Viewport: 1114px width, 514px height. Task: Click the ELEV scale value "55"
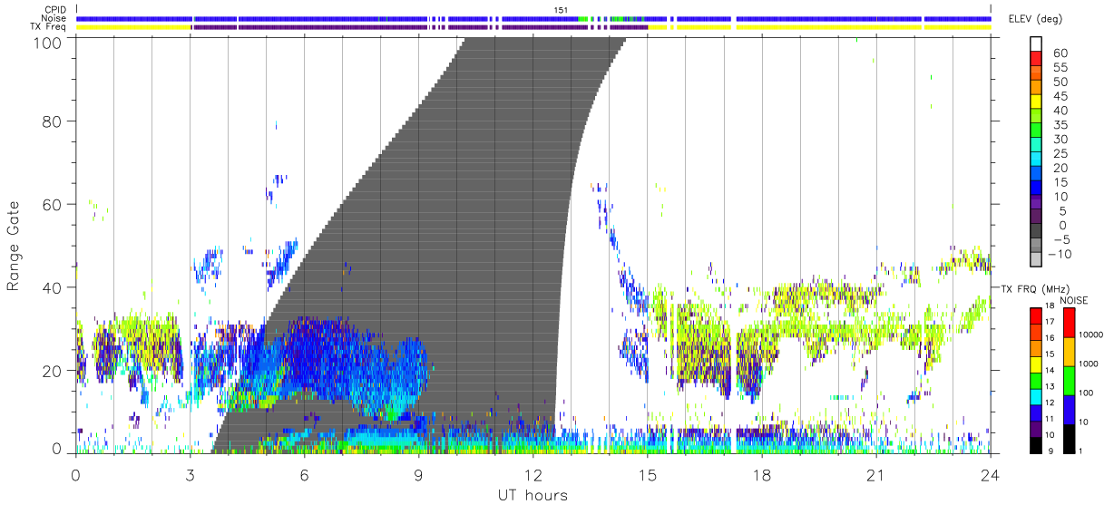pyautogui.click(x=1060, y=68)
